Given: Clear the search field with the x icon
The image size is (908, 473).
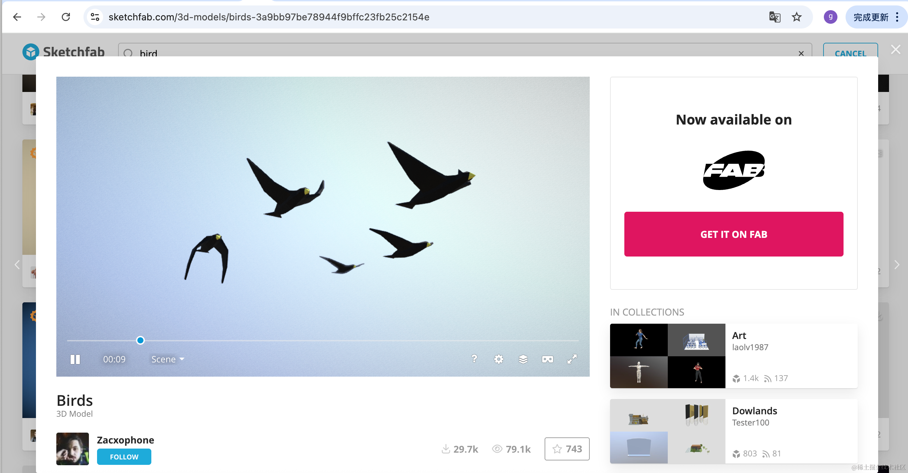Looking at the screenshot, I should coord(801,53).
